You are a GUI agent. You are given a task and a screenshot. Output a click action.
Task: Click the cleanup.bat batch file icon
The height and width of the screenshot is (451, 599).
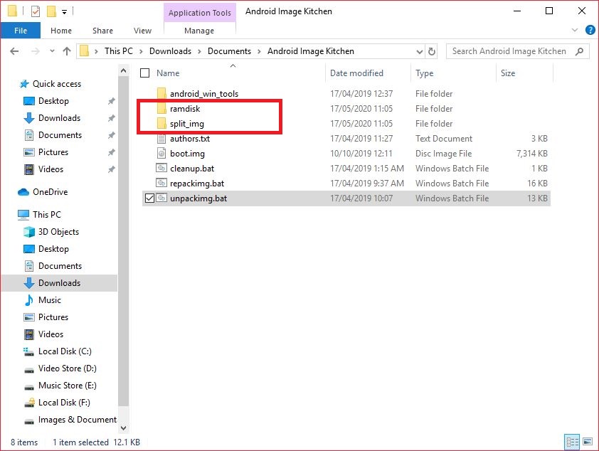(x=161, y=168)
